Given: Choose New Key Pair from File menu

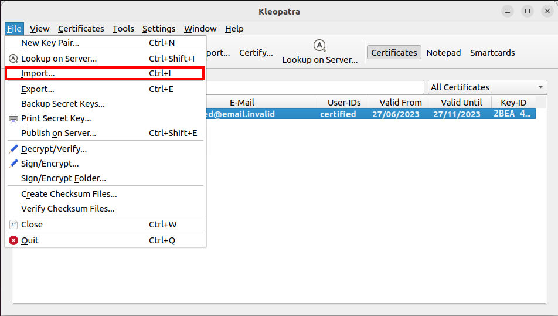Looking at the screenshot, I should coord(106,43).
